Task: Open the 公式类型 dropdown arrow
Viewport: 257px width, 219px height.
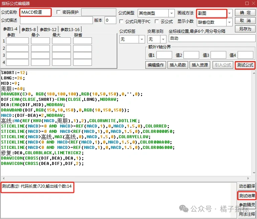Action: [x=171, y=13]
